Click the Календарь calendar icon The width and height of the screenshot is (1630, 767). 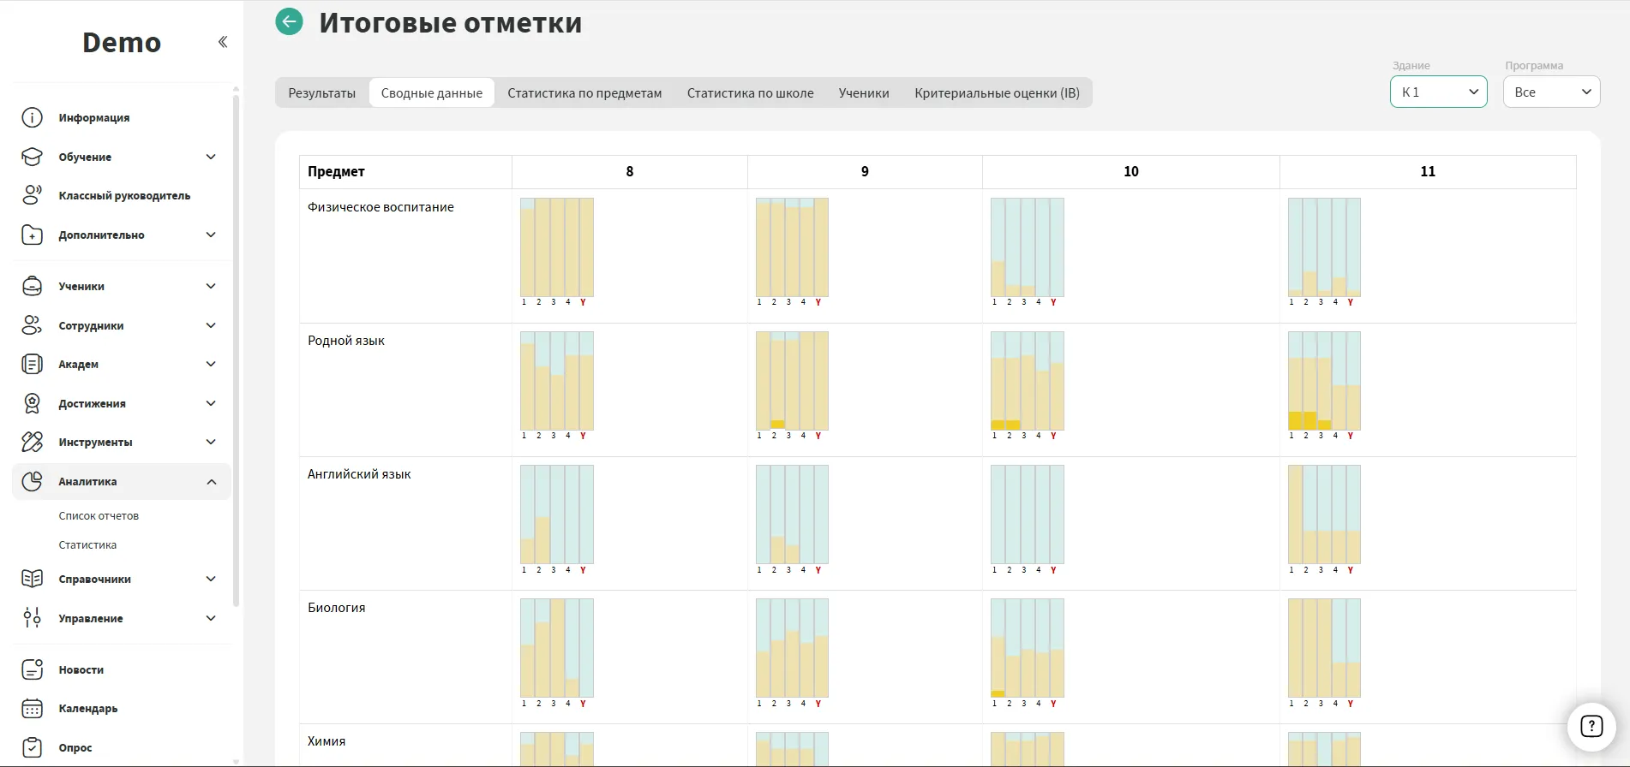[x=32, y=708]
